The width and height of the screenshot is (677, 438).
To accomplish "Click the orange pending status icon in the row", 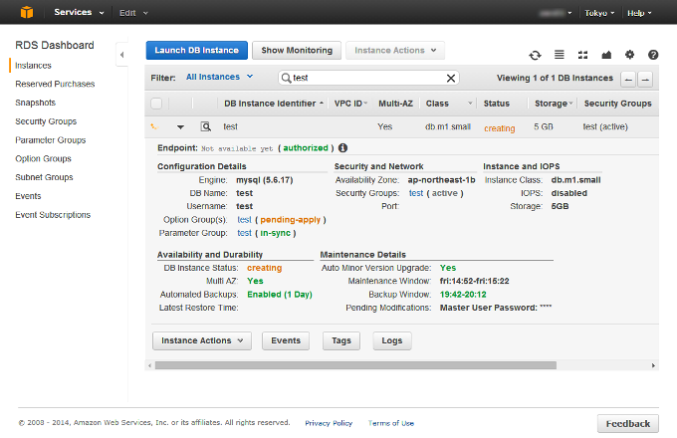I will tap(154, 126).
